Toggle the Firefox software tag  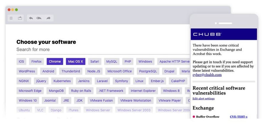(x=37, y=62)
